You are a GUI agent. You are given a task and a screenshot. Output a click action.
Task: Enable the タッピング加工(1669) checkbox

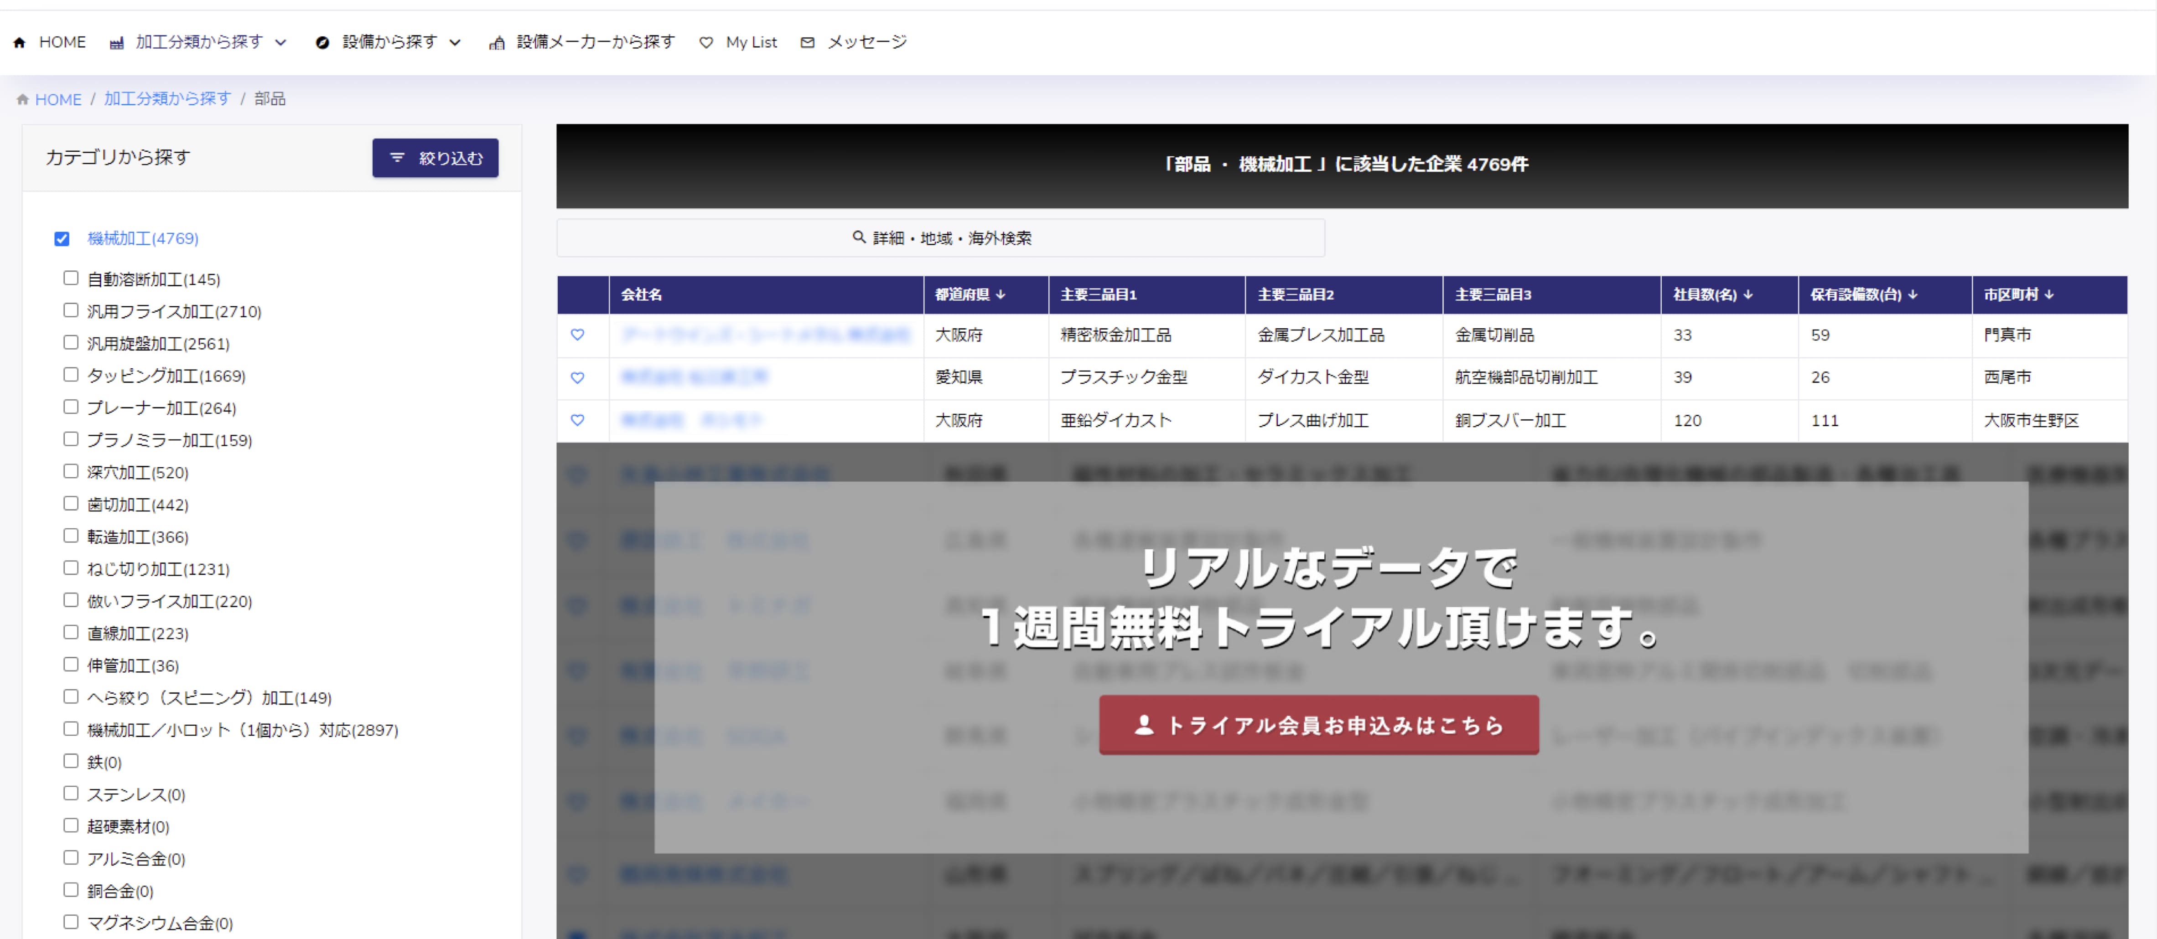(x=71, y=375)
